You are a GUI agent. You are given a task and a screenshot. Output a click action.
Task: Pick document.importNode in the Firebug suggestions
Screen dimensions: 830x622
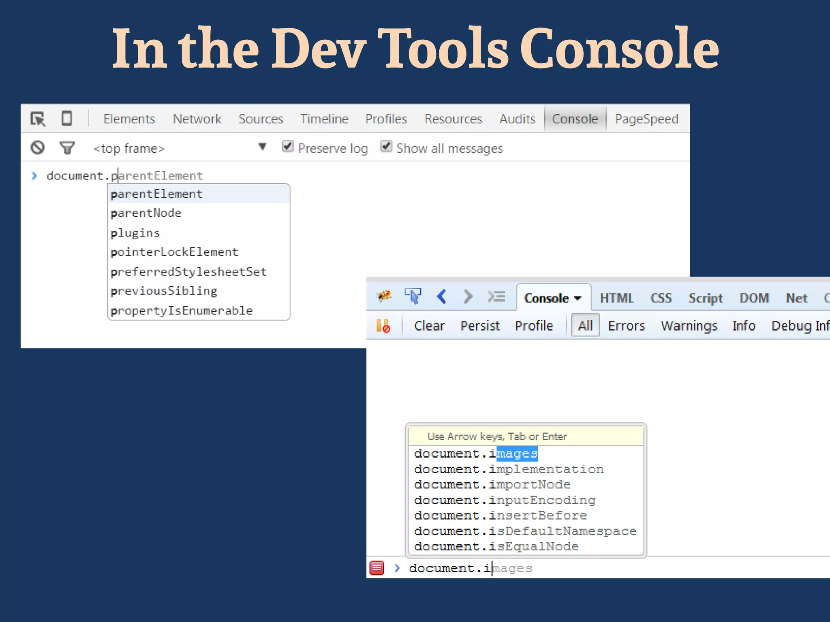(492, 485)
